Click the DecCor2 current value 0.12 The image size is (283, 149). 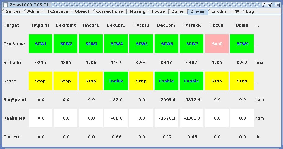167,137
